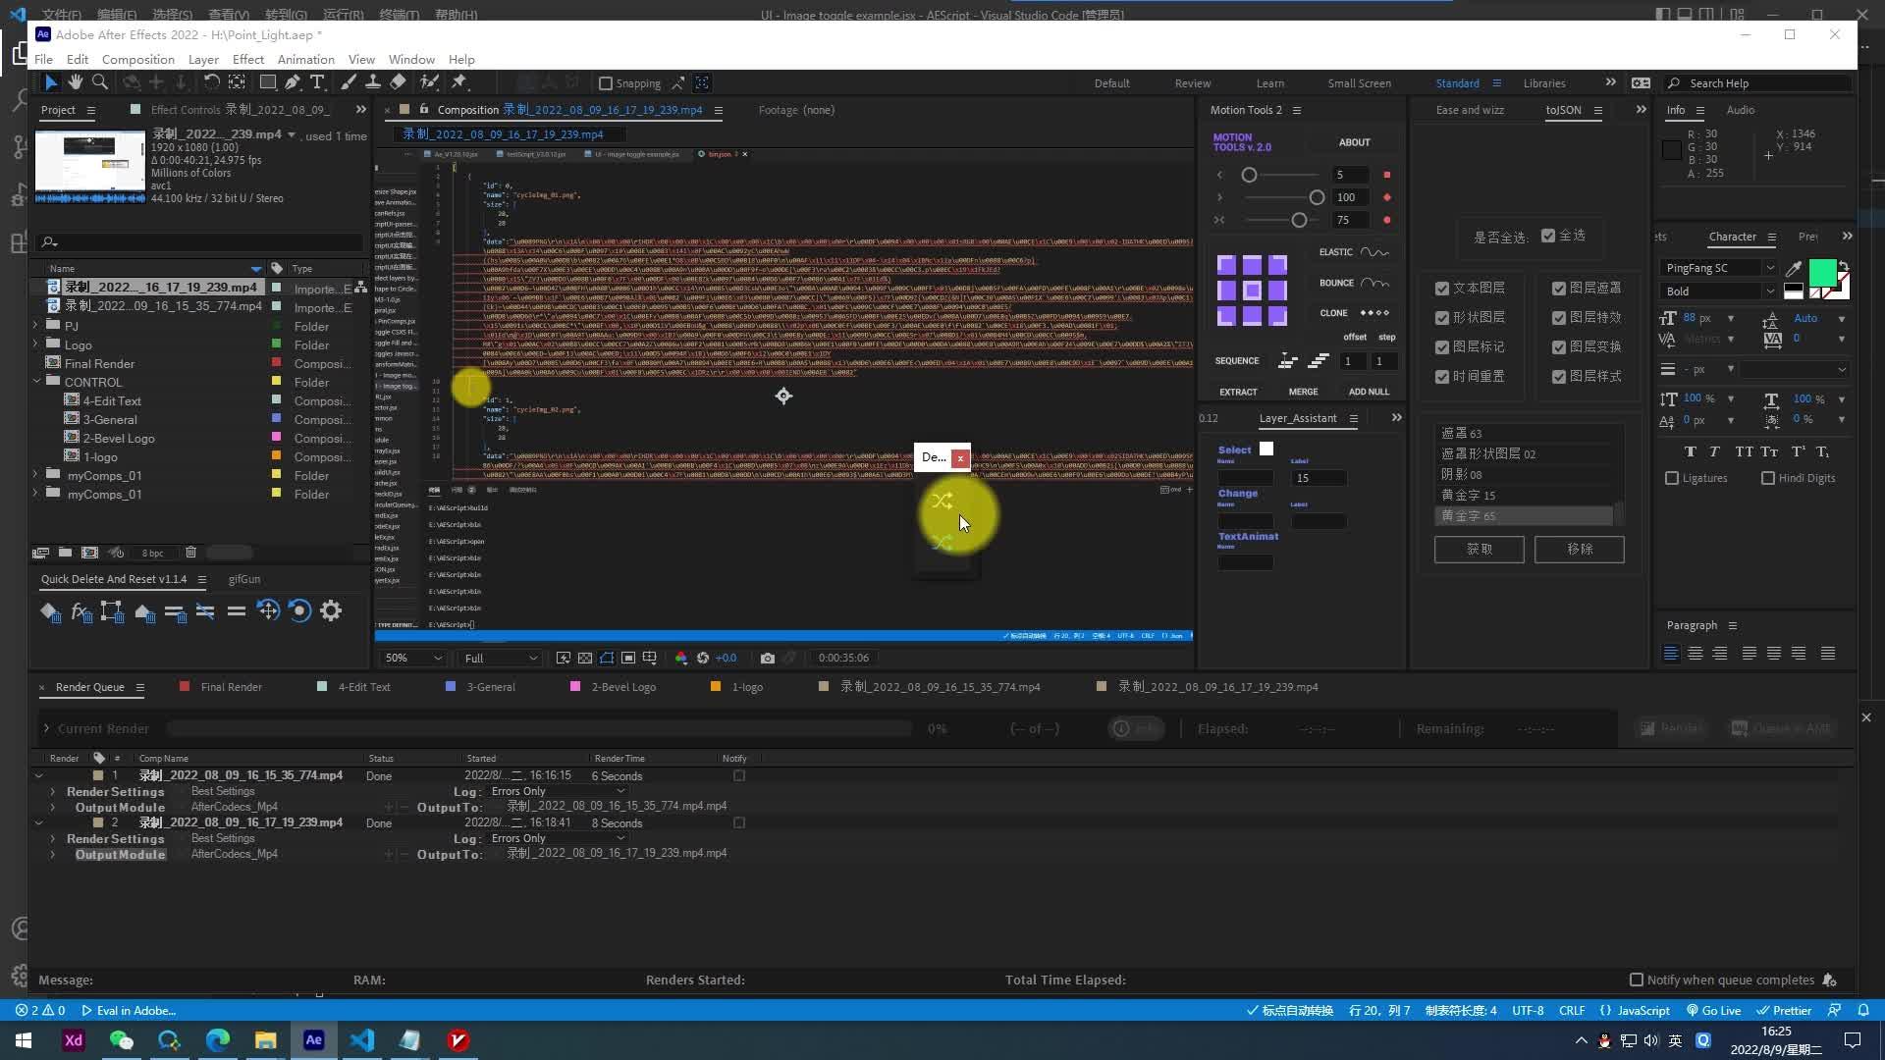
Task: Toggle the Snapping checkbox
Action: point(606,83)
